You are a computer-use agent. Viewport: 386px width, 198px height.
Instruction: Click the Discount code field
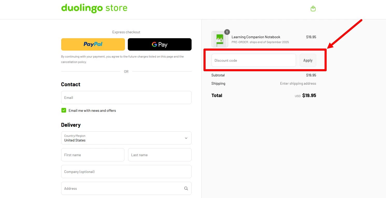click(x=253, y=60)
